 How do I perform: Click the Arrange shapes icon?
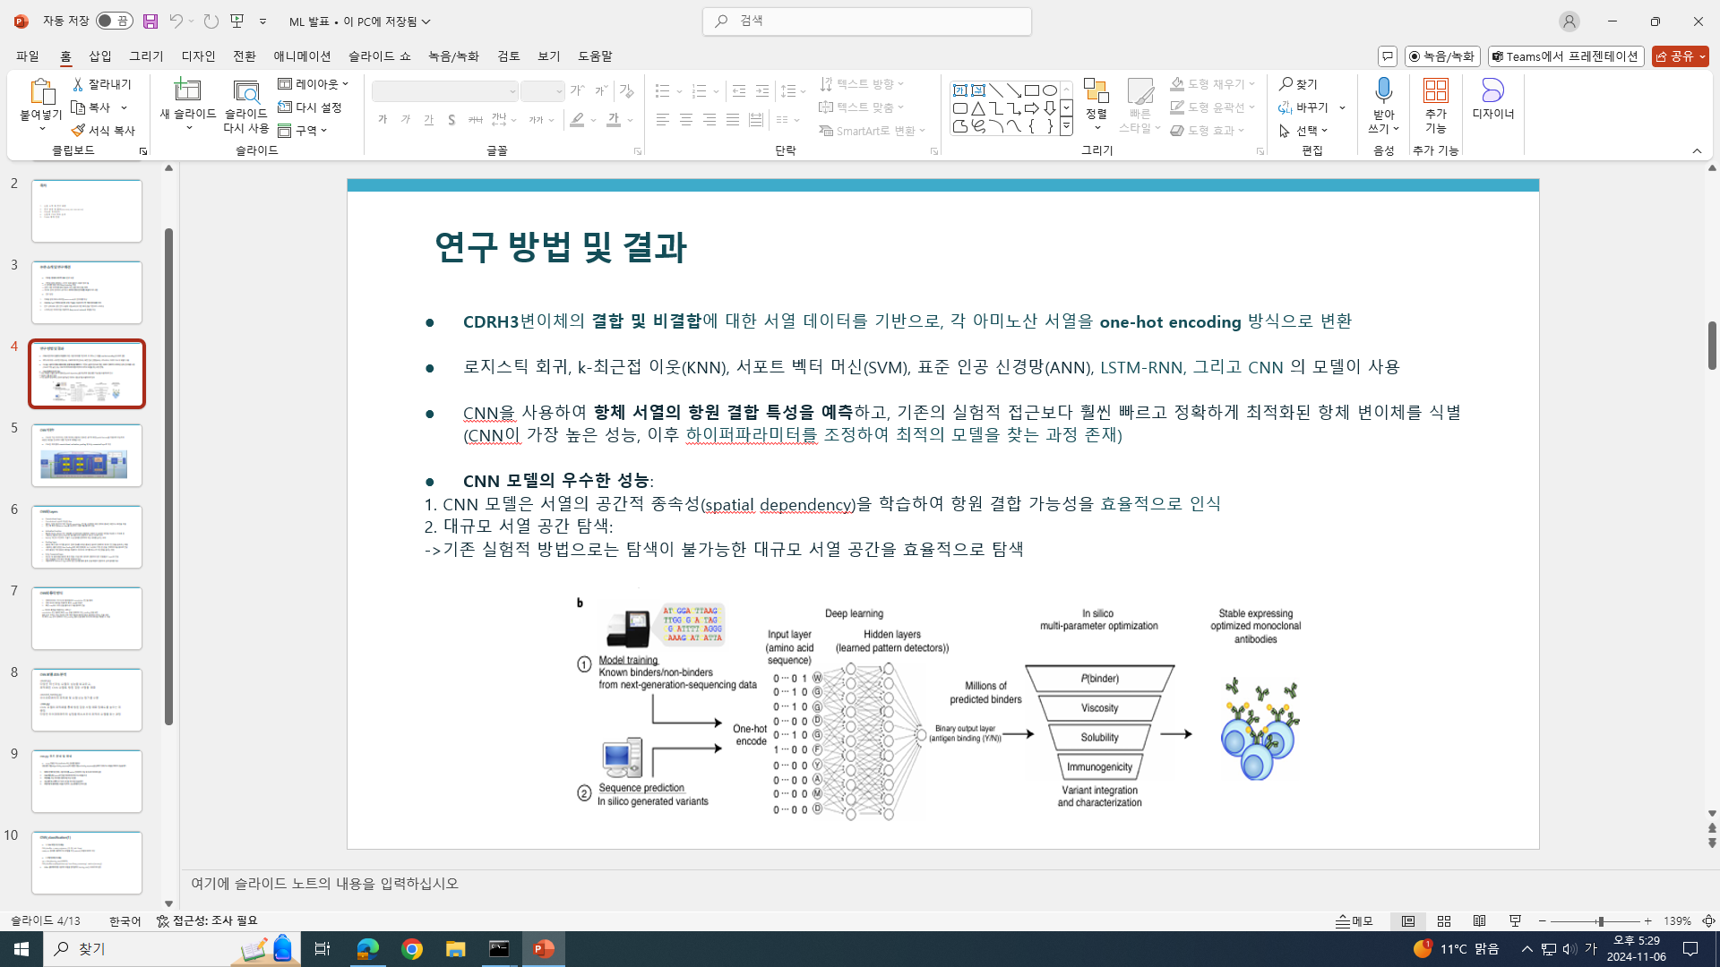pyautogui.click(x=1096, y=90)
